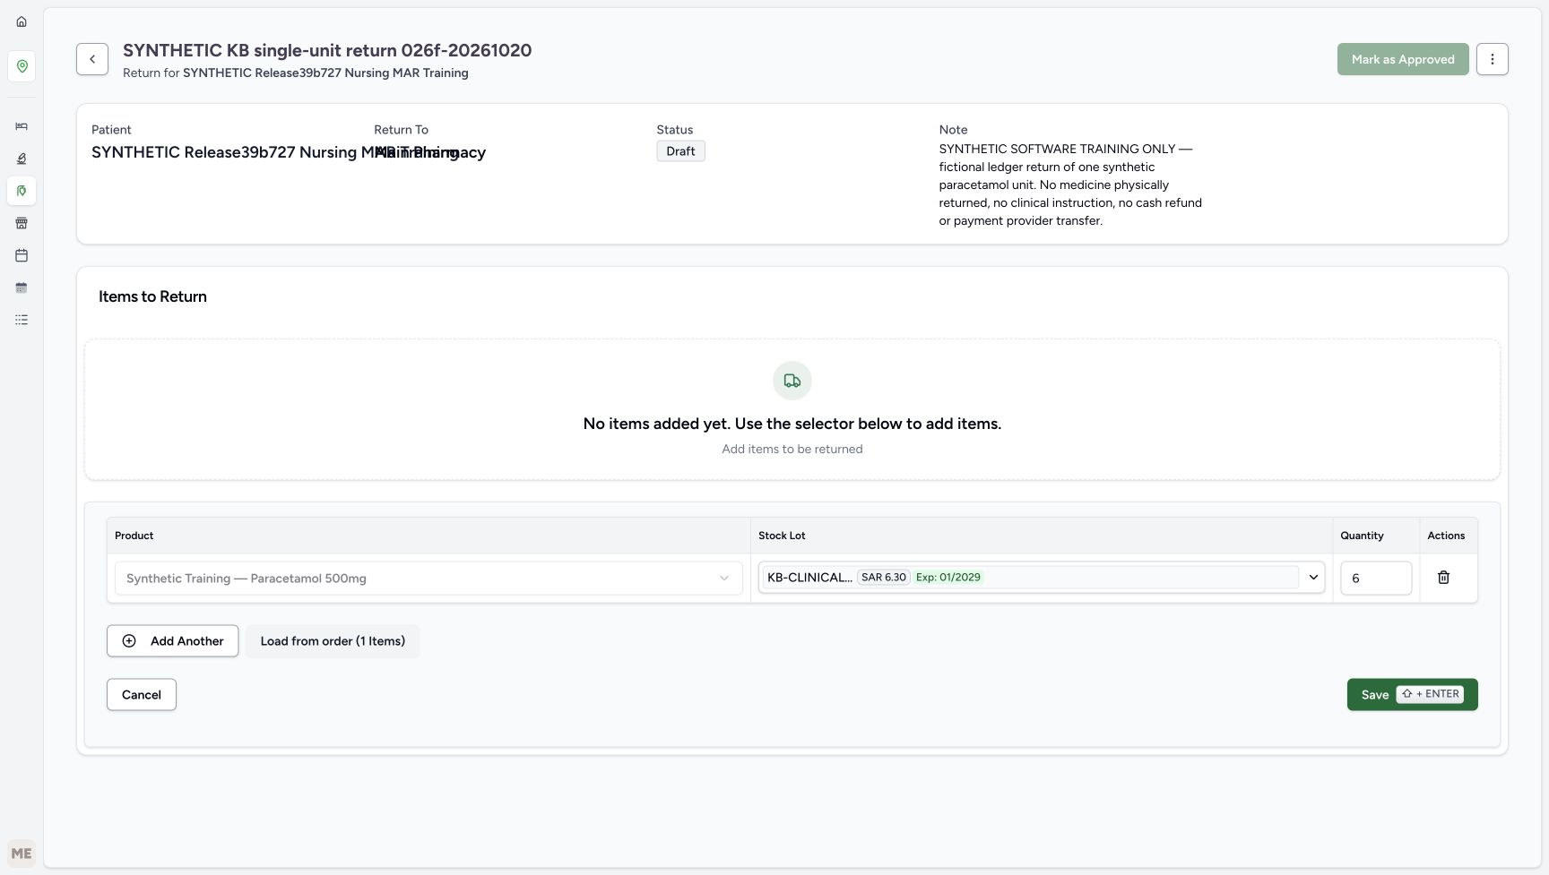
Task: Click the page title 'SYNTHETIC KB single-unit return'
Action: pos(327,50)
